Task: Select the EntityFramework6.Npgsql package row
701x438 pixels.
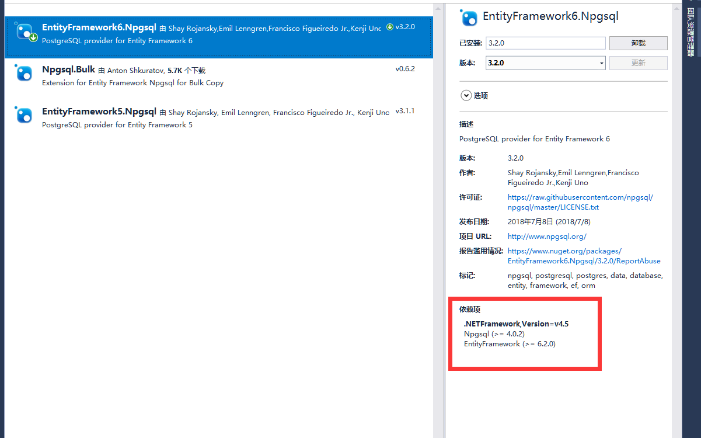Action: tap(219, 37)
